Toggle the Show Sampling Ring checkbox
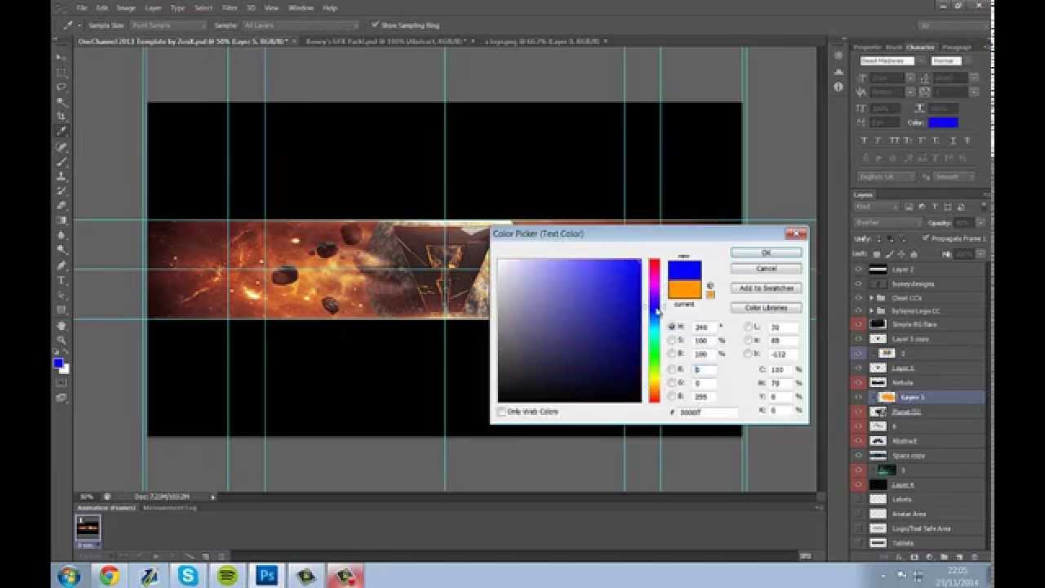Screen dimensions: 1045x588 [375, 25]
